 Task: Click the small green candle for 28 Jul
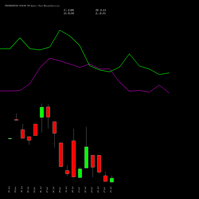(x=112, y=180)
